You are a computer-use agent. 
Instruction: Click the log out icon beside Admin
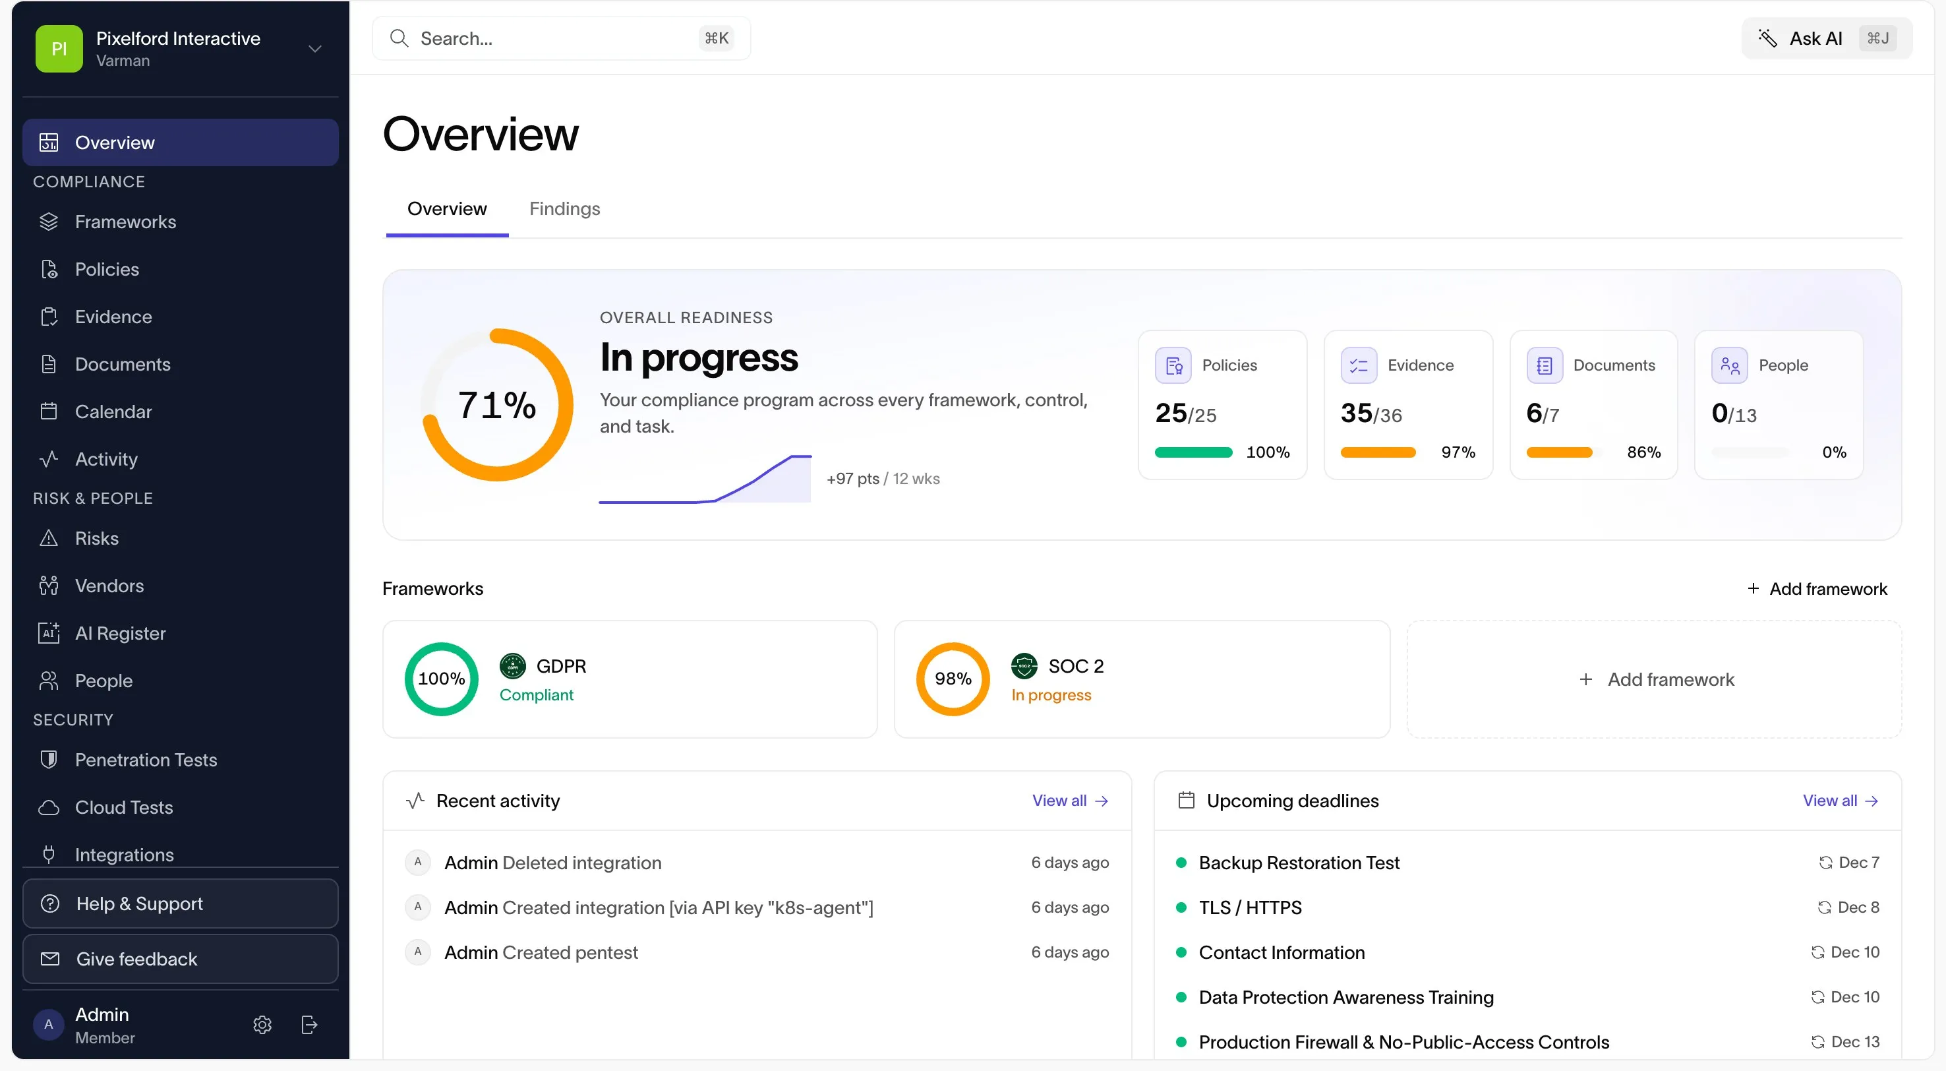tap(309, 1025)
